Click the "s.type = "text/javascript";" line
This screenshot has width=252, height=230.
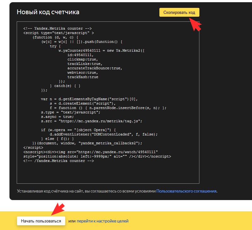point(71,112)
